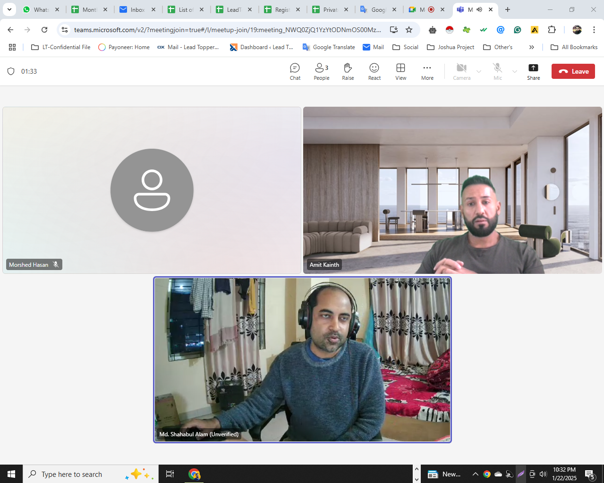604x483 pixels.
Task: Leave the meeting
Action: (x=573, y=71)
